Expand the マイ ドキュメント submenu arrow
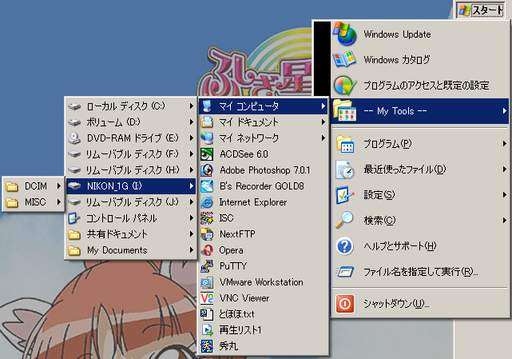 [x=323, y=122]
